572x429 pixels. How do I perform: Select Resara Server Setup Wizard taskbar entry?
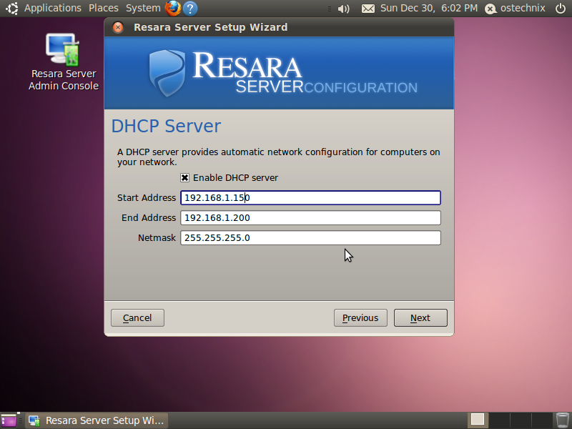pos(97,420)
